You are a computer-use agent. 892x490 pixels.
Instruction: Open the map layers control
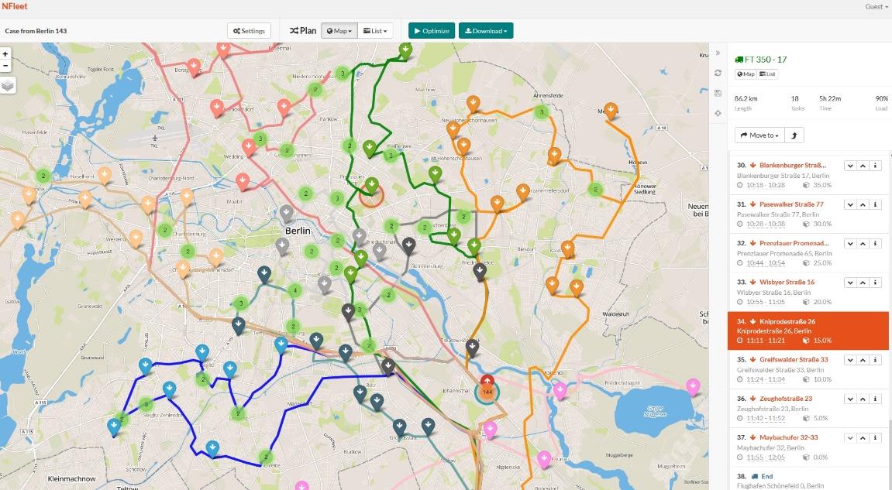click(x=8, y=86)
